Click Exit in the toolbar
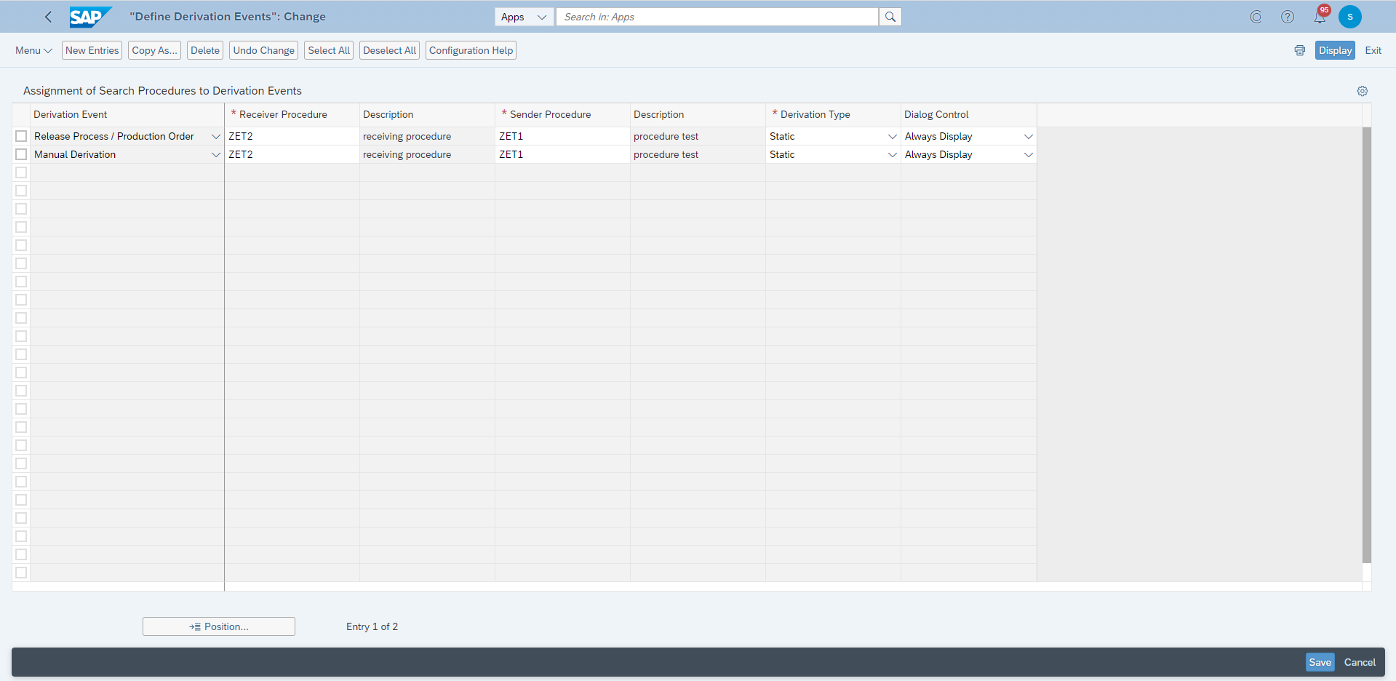The width and height of the screenshot is (1396, 681). 1373,50
